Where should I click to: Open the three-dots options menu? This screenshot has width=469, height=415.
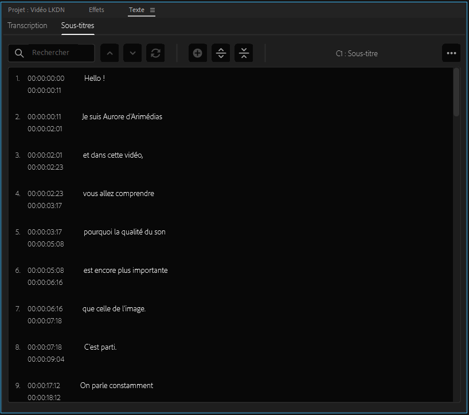point(451,53)
